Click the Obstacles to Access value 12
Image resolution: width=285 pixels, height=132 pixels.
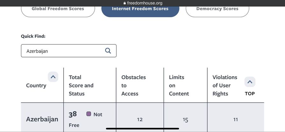click(x=140, y=120)
